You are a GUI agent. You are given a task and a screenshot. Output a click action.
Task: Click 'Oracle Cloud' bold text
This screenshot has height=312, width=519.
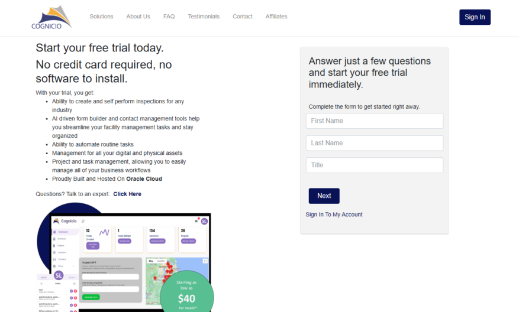[144, 179]
